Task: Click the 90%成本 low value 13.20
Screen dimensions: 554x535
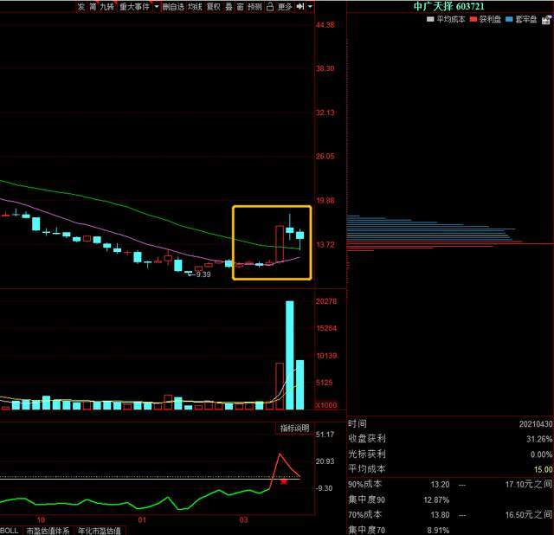Action: [x=441, y=485]
